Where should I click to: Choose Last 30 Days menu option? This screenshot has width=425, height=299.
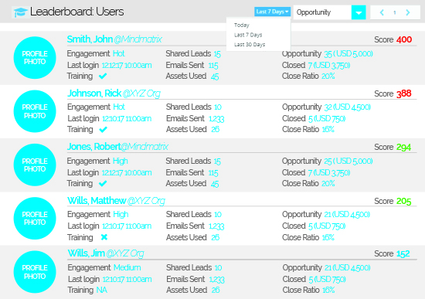coord(250,45)
